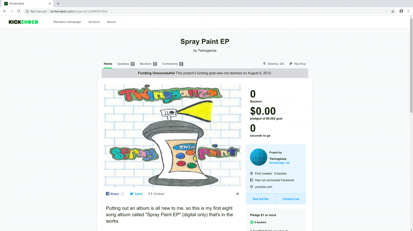
Task: Open the Hip-Hop category link
Action: pyautogui.click(x=300, y=64)
